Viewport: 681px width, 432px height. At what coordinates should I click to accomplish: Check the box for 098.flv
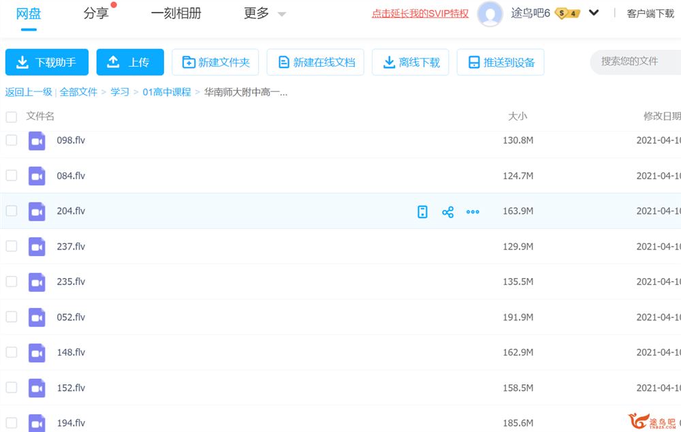12,140
